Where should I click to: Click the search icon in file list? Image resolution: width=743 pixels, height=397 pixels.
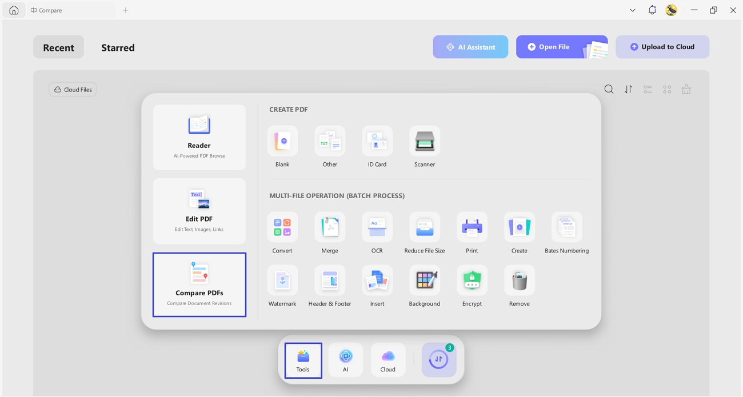(x=609, y=89)
